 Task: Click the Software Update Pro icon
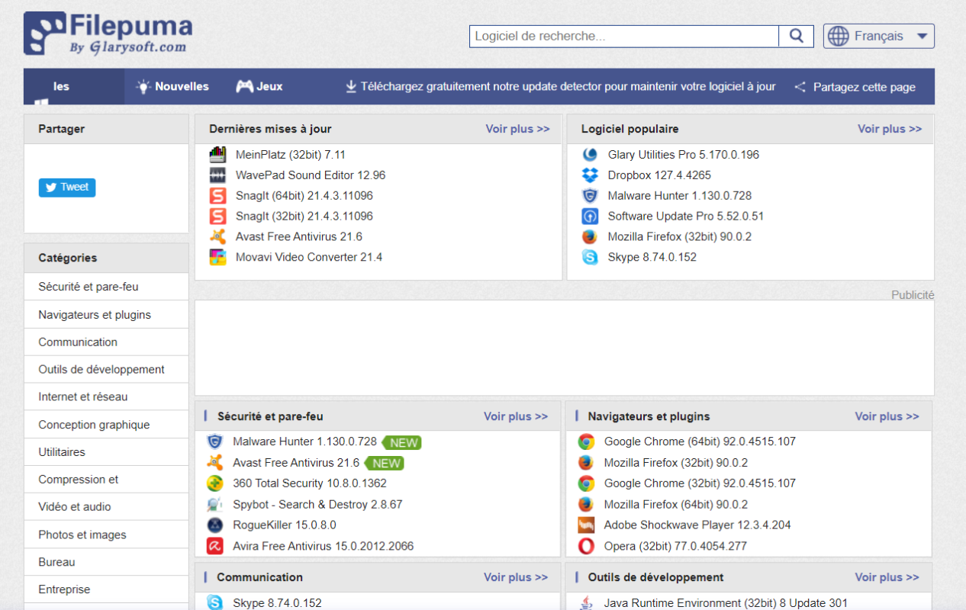click(590, 217)
